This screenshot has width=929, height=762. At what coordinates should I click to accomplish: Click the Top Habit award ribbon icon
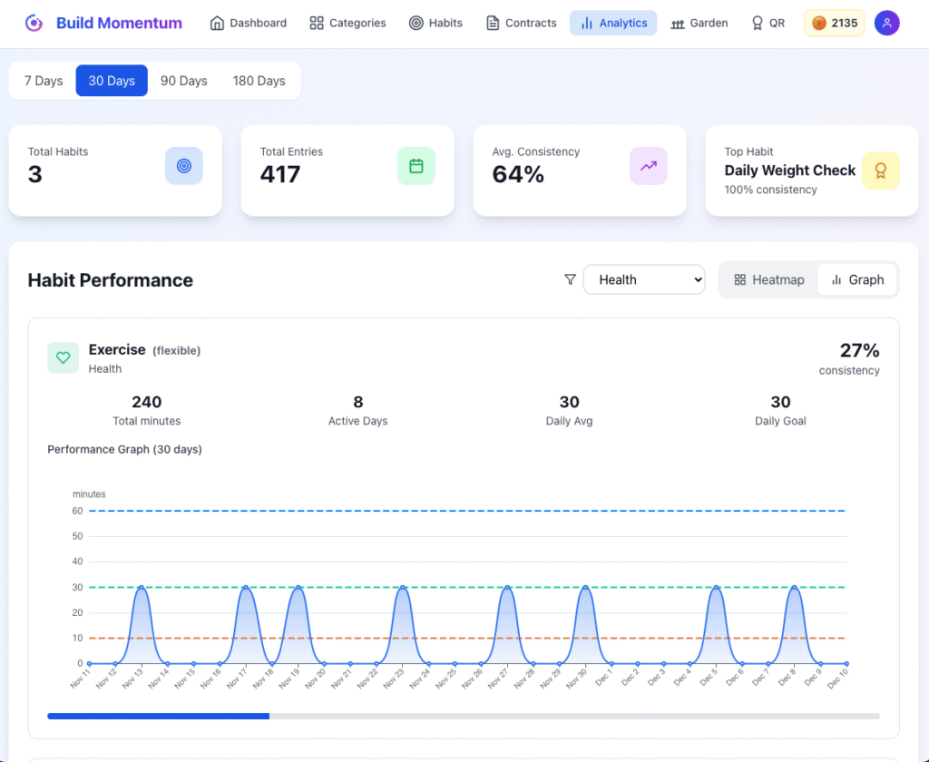click(x=880, y=171)
